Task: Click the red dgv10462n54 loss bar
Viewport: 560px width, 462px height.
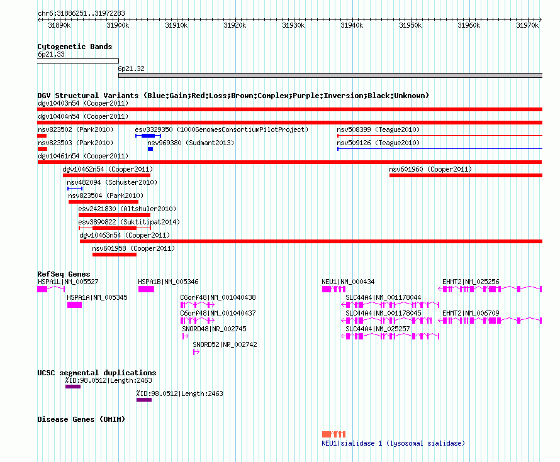Action: point(106,175)
